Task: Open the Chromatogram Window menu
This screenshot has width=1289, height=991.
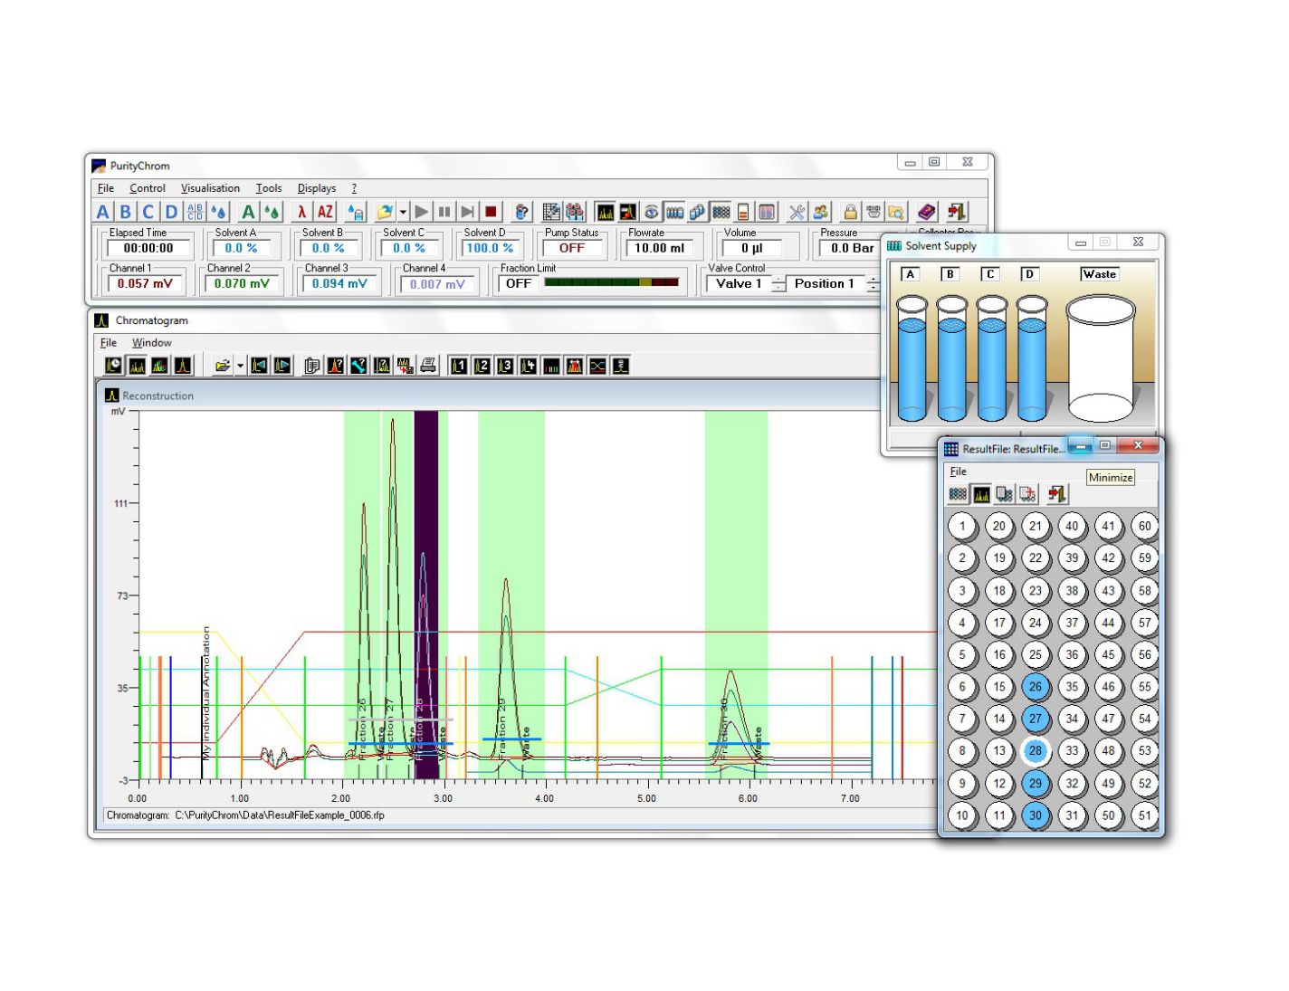Action: click(x=151, y=343)
